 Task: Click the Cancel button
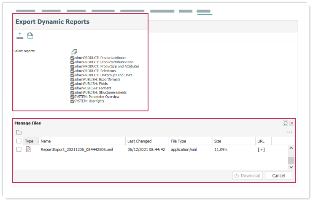[x=278, y=175]
